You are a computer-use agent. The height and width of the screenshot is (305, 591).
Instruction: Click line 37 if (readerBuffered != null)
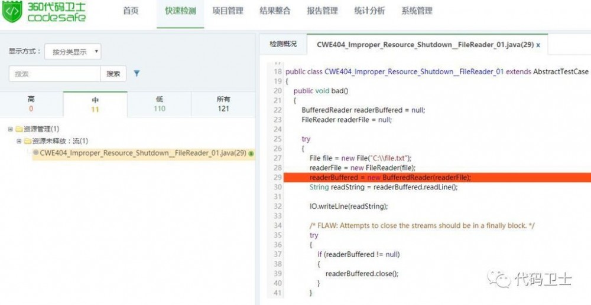tap(359, 254)
